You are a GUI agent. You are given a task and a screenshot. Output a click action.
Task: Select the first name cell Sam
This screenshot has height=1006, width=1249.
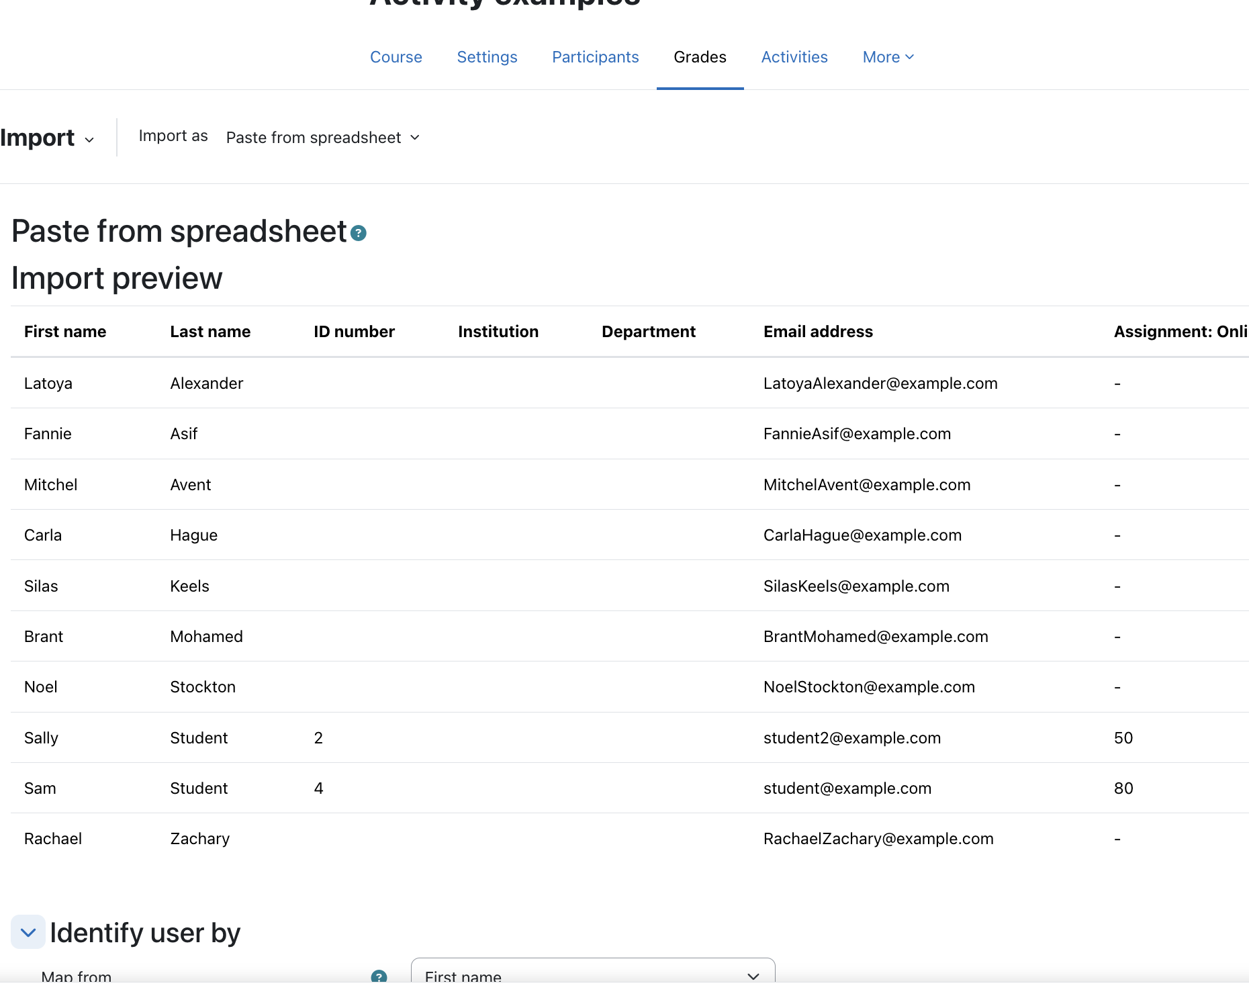(x=40, y=788)
